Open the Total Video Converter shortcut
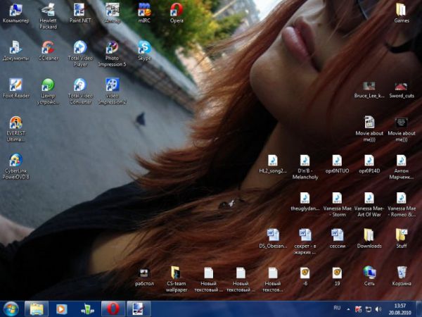Screen dimensions: 422x317 [x=79, y=85]
